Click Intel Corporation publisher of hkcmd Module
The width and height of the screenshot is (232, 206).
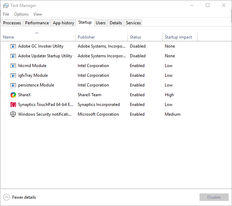click(x=93, y=66)
